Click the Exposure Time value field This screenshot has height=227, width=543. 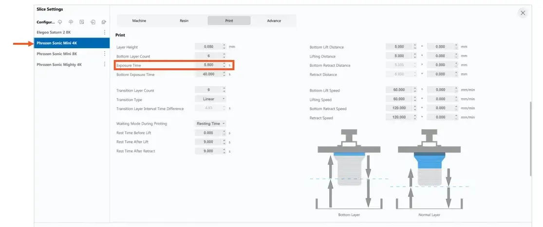click(x=208, y=65)
